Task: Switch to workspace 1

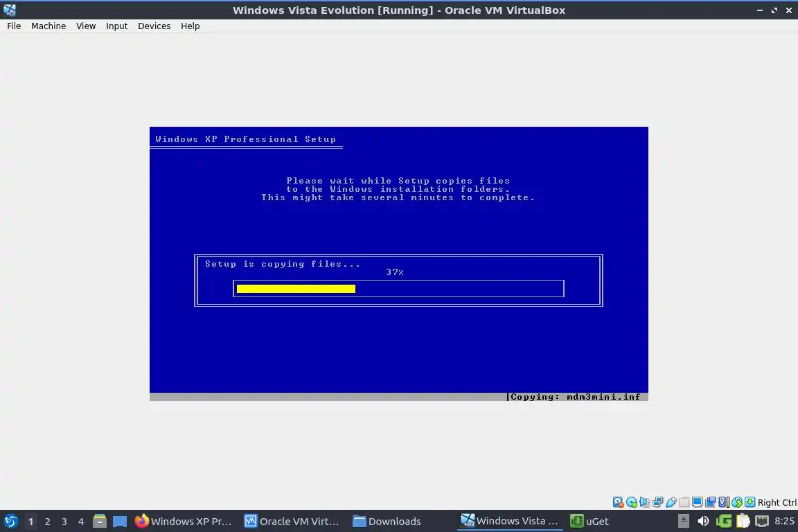Action: 30,522
